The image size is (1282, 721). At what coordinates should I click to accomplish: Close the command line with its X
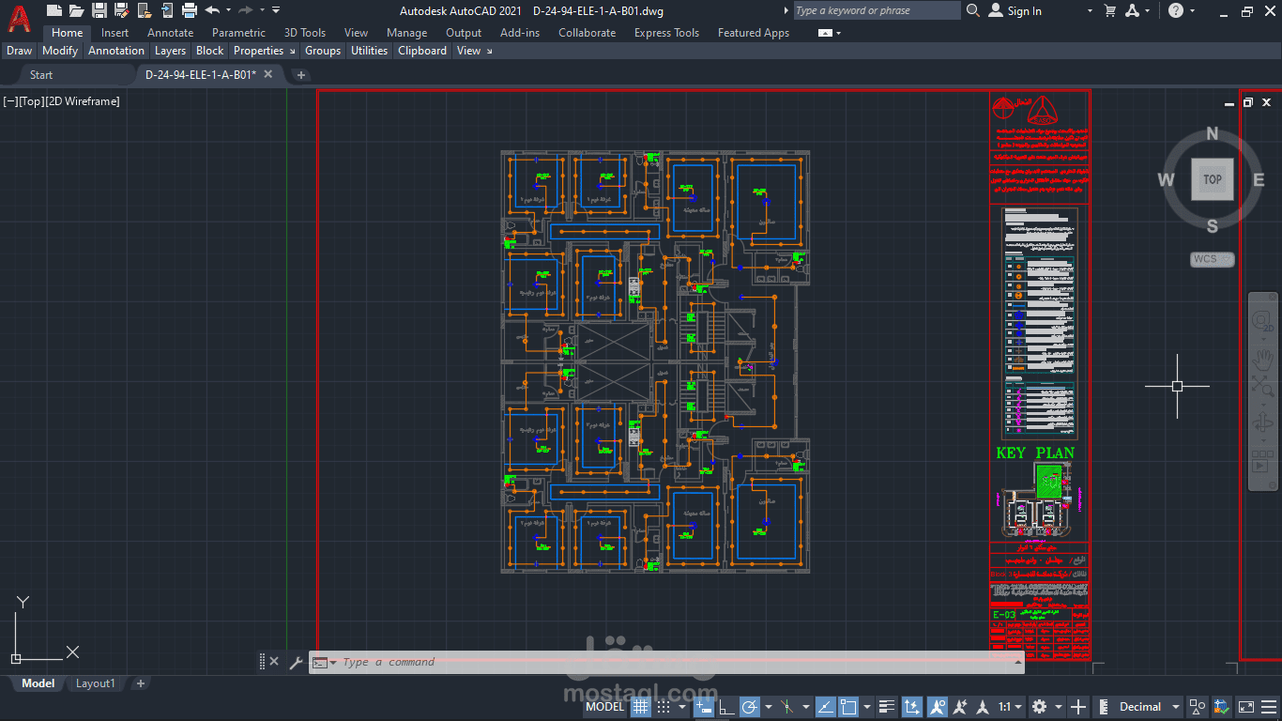point(274,662)
